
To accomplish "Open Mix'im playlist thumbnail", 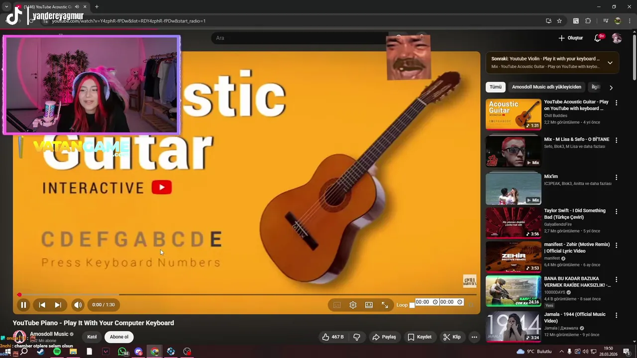I will (x=513, y=188).
